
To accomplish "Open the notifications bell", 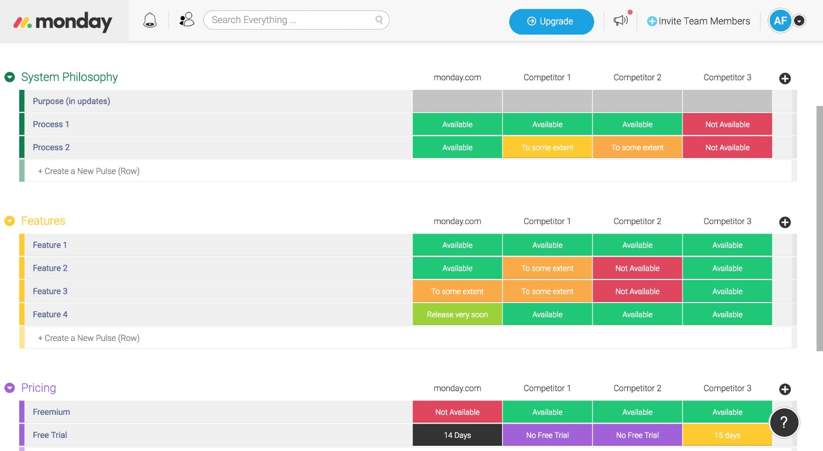I will (150, 21).
